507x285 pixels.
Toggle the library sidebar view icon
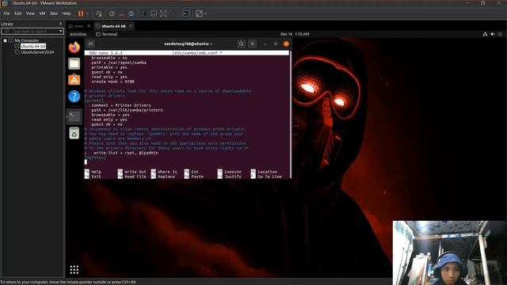[x=144, y=13]
